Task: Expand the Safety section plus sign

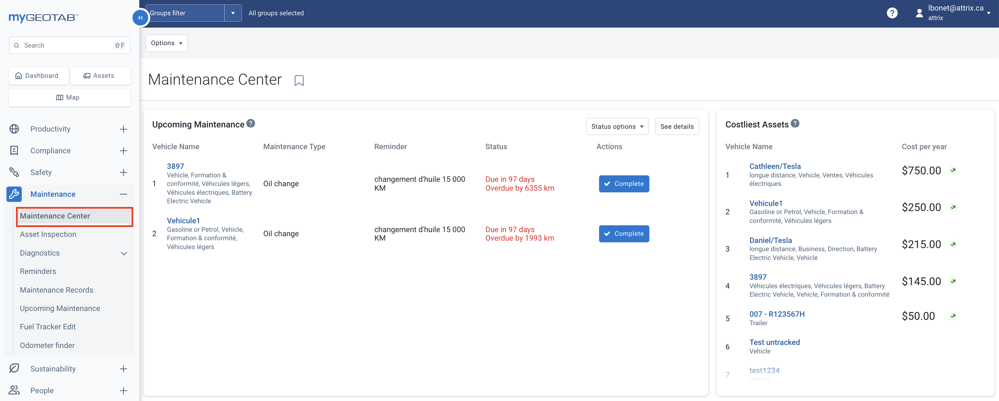Action: [x=123, y=173]
